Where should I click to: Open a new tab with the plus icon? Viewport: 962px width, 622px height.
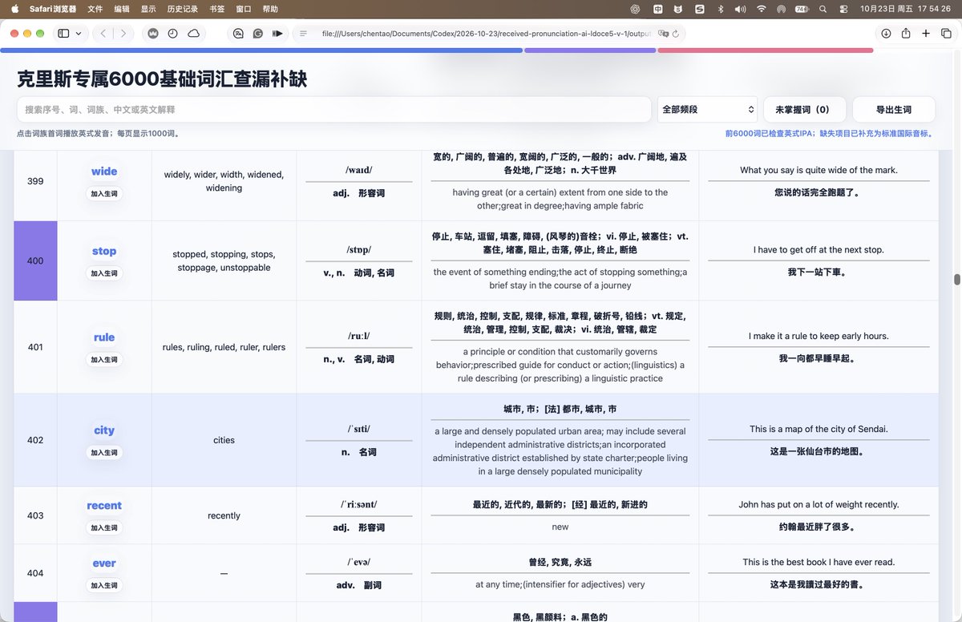(926, 34)
